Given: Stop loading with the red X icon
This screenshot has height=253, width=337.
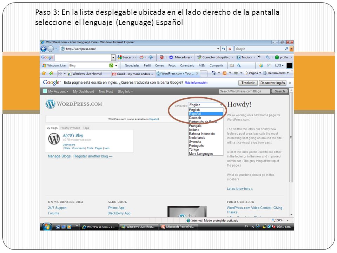Looking at the screenshot, I should click(230, 49).
